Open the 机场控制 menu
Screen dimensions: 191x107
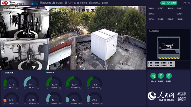point(45,3)
